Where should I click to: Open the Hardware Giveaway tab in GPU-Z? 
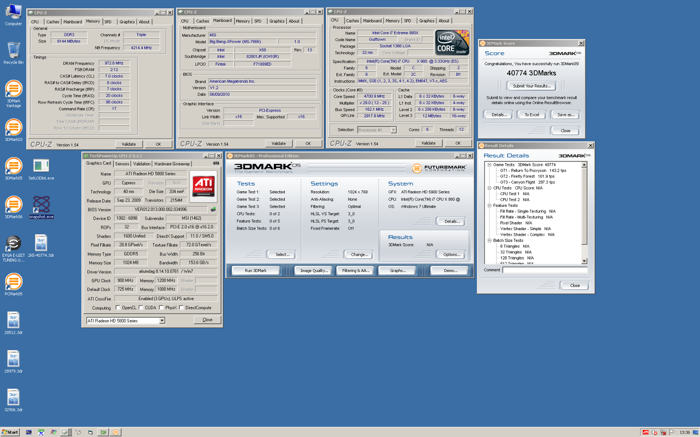coord(172,164)
